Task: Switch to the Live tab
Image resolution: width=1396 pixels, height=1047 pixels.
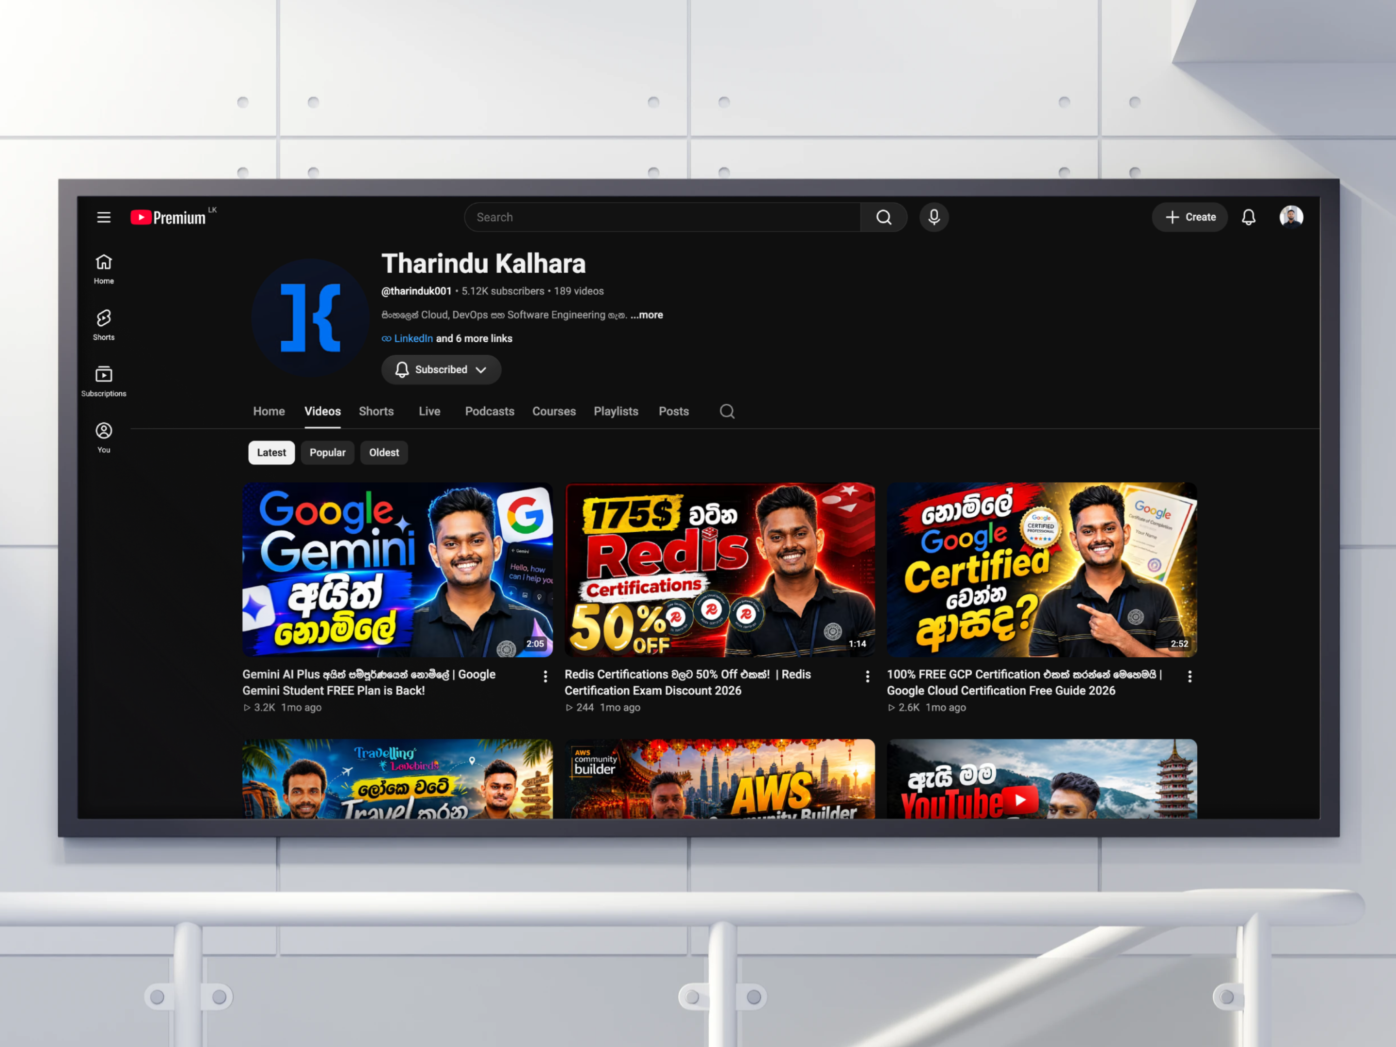Action: point(429,412)
